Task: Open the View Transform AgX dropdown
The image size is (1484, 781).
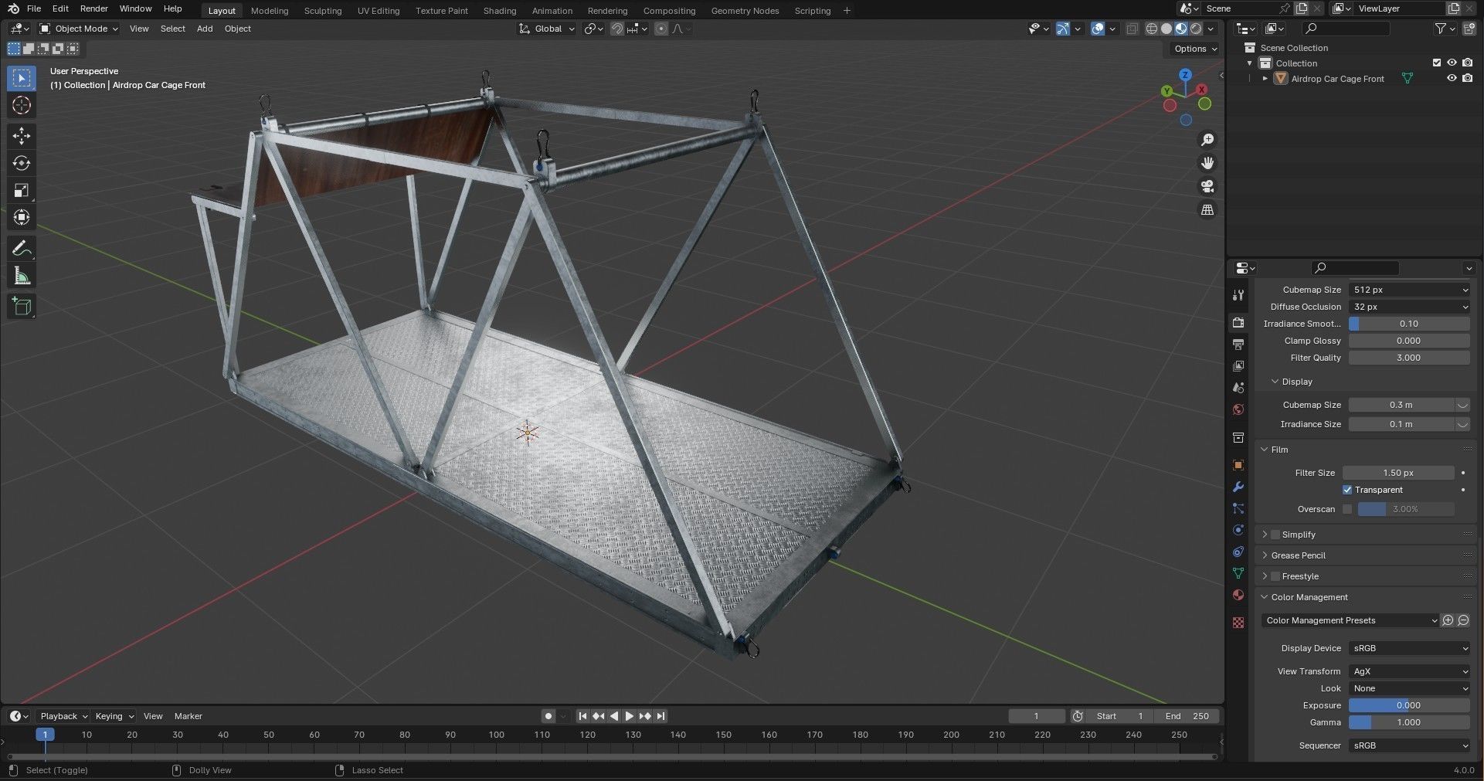Action: [1409, 671]
